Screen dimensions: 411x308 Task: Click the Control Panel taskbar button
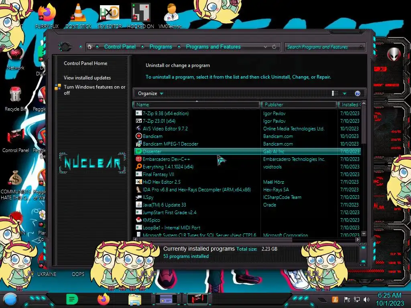click(197, 299)
